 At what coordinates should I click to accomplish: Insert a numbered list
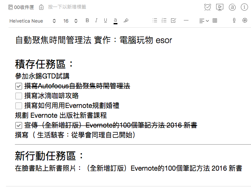click(164, 20)
